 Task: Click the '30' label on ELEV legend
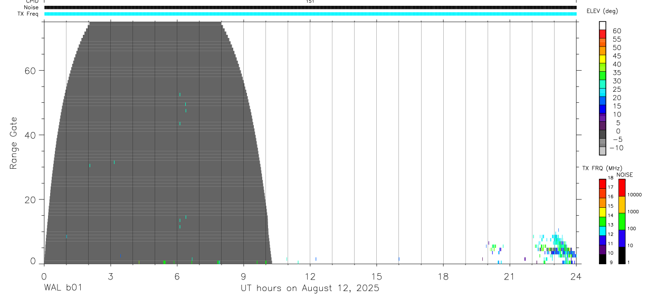click(x=617, y=81)
